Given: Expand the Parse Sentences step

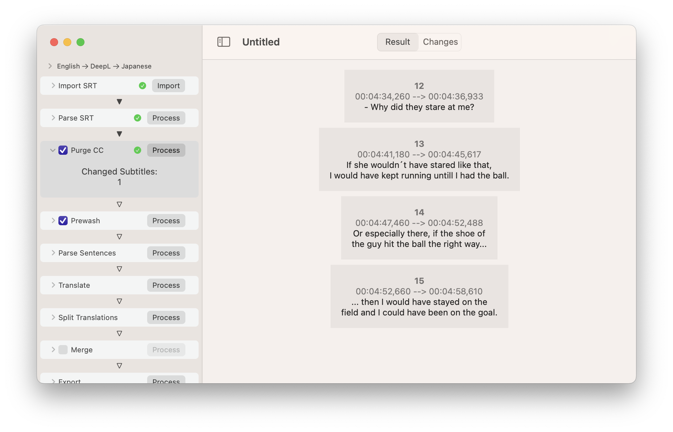Looking at the screenshot, I should 53,253.
